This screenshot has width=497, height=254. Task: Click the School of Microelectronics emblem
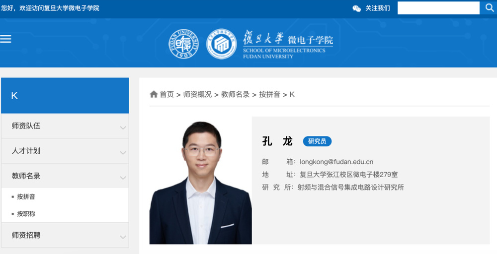click(222, 44)
